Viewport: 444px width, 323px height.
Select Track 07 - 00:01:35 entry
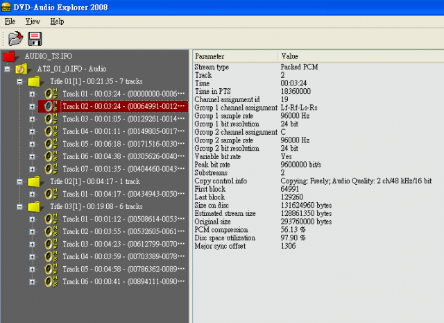[x=123, y=169]
